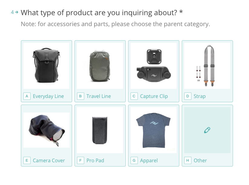Screen dimensions: 249x185
Task: Click the letter A key badge
Action: click(x=27, y=96)
